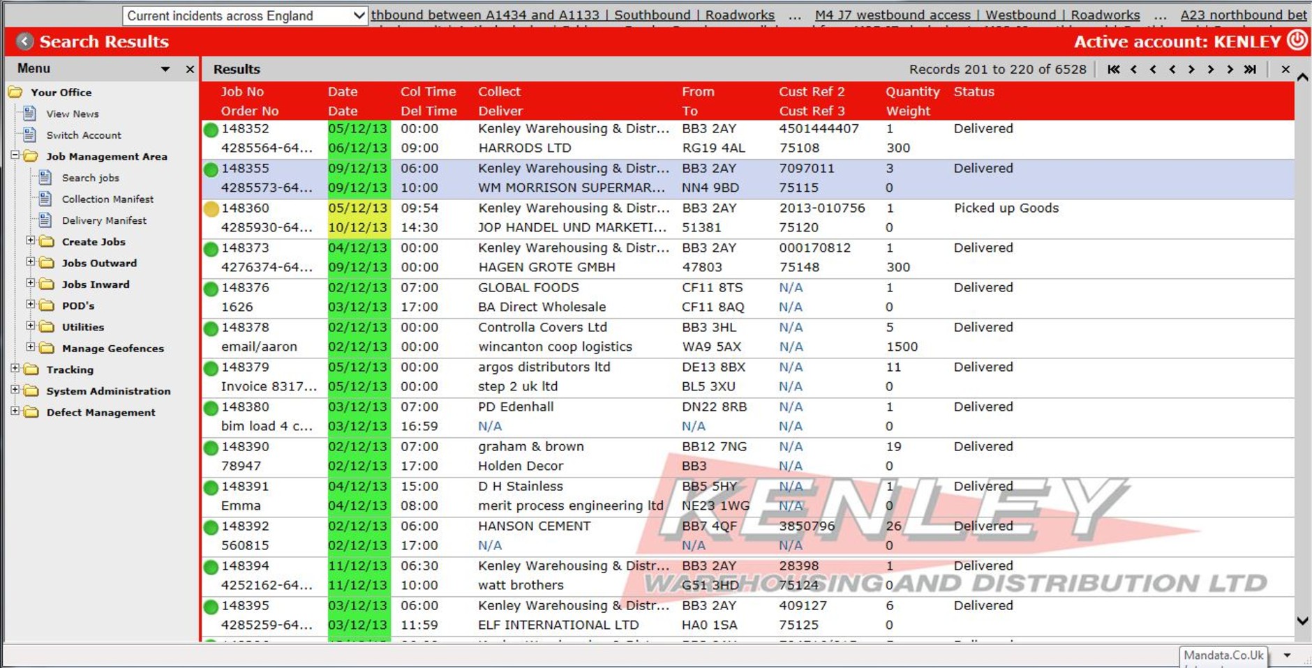The height and width of the screenshot is (668, 1312).
Task: Collapse the Job Management Area folder
Action: click(x=15, y=155)
